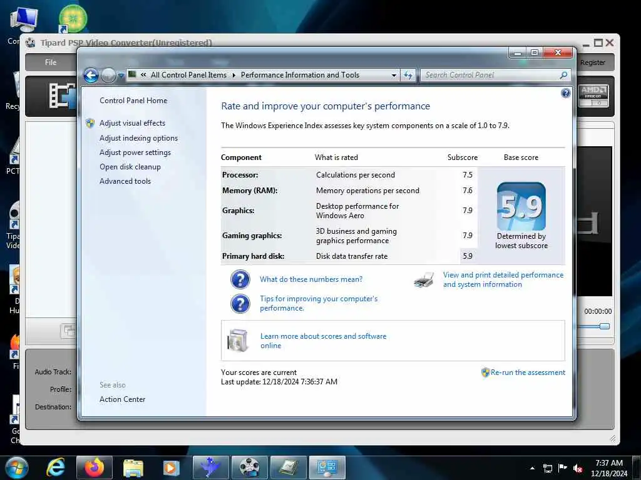This screenshot has width=641, height=480.
Task: Open Adjust indexing options
Action: (x=138, y=138)
